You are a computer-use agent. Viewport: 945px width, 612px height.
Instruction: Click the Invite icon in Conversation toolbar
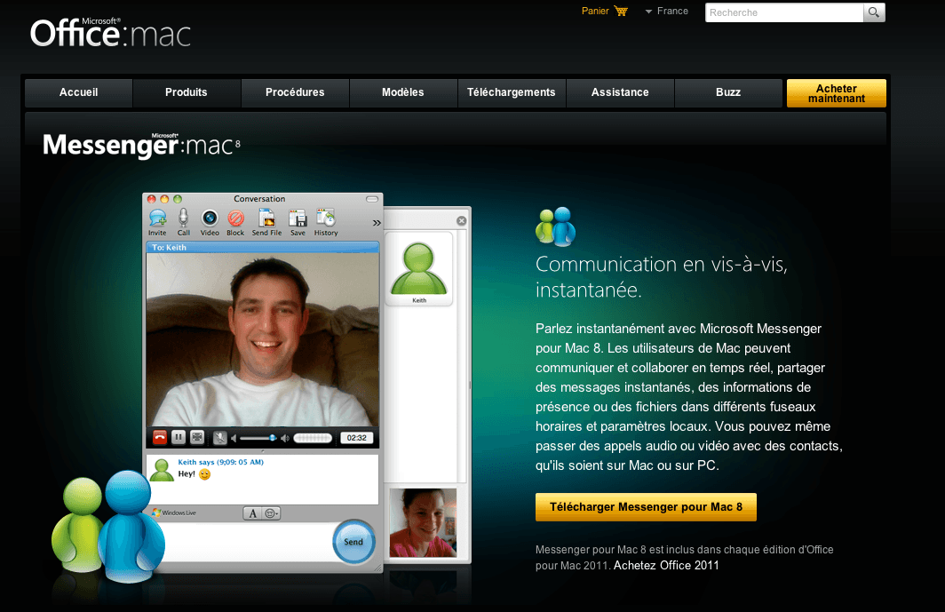157,222
